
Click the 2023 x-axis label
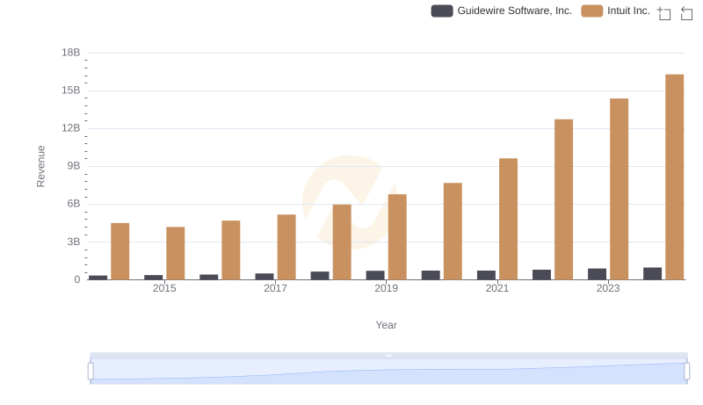point(608,288)
